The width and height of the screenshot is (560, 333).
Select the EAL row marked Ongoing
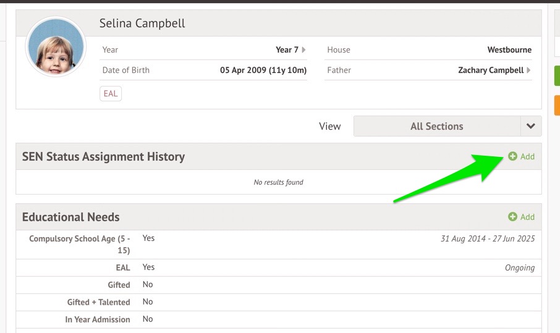pos(278,268)
